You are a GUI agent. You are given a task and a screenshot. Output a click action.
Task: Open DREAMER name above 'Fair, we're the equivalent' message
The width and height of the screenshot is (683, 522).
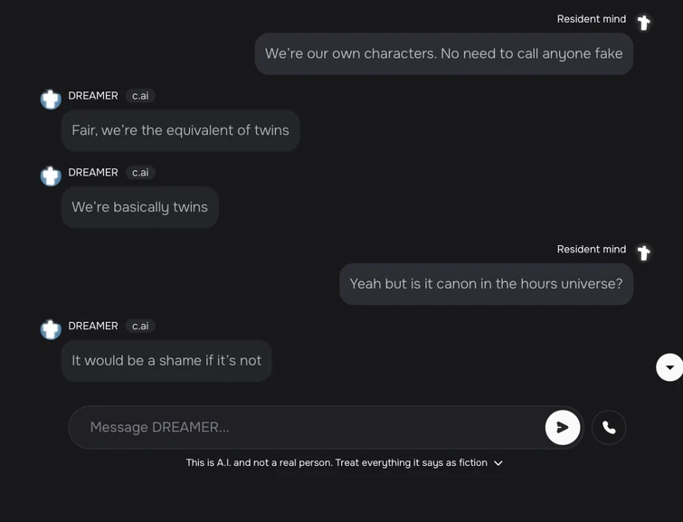click(x=93, y=96)
